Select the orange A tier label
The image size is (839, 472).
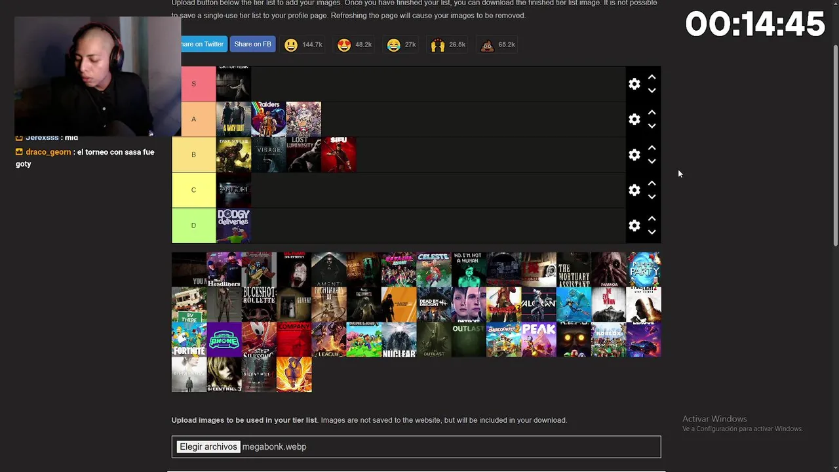pos(199,119)
